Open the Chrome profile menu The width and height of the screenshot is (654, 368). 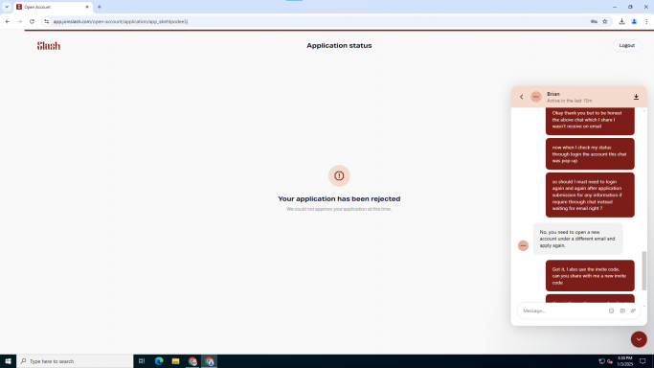634,22
